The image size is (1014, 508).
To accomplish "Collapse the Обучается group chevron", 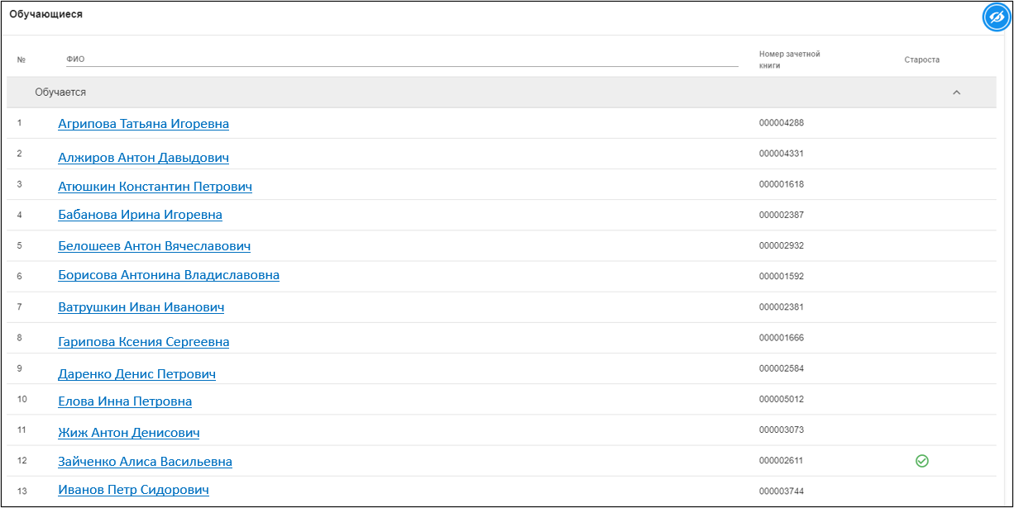I will [x=957, y=93].
